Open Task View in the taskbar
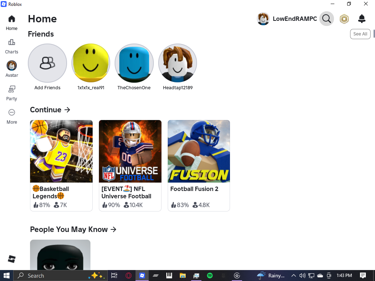 pyautogui.click(x=114, y=276)
